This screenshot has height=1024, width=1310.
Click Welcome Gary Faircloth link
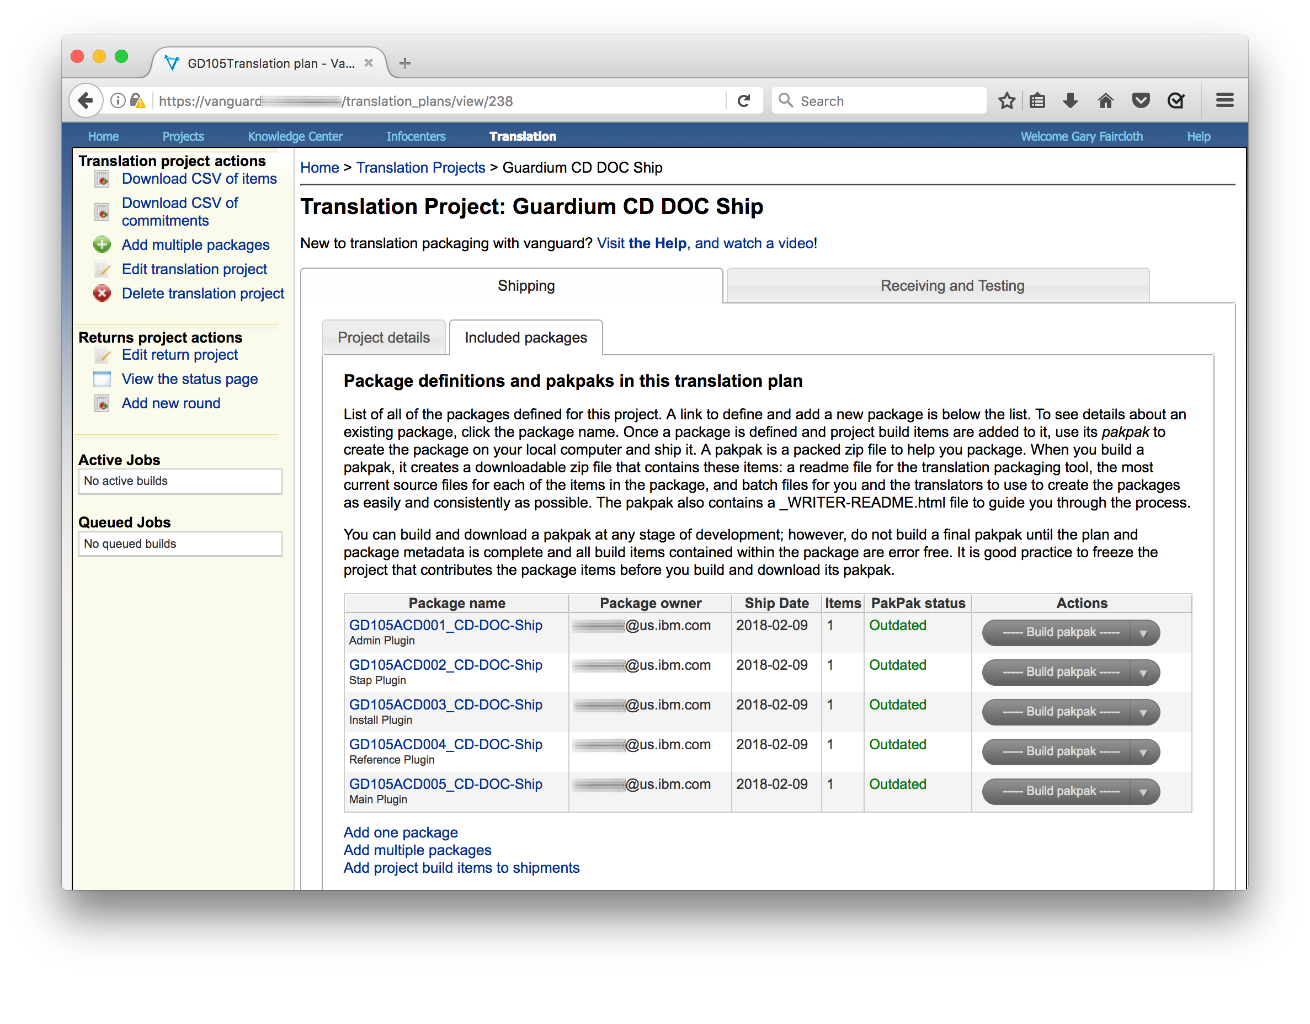pyautogui.click(x=1082, y=136)
